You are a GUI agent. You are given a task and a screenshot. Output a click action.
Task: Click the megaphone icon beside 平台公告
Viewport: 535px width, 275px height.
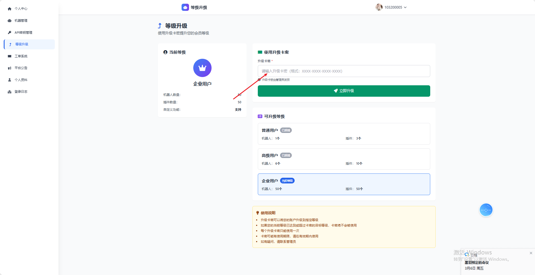click(x=9, y=68)
